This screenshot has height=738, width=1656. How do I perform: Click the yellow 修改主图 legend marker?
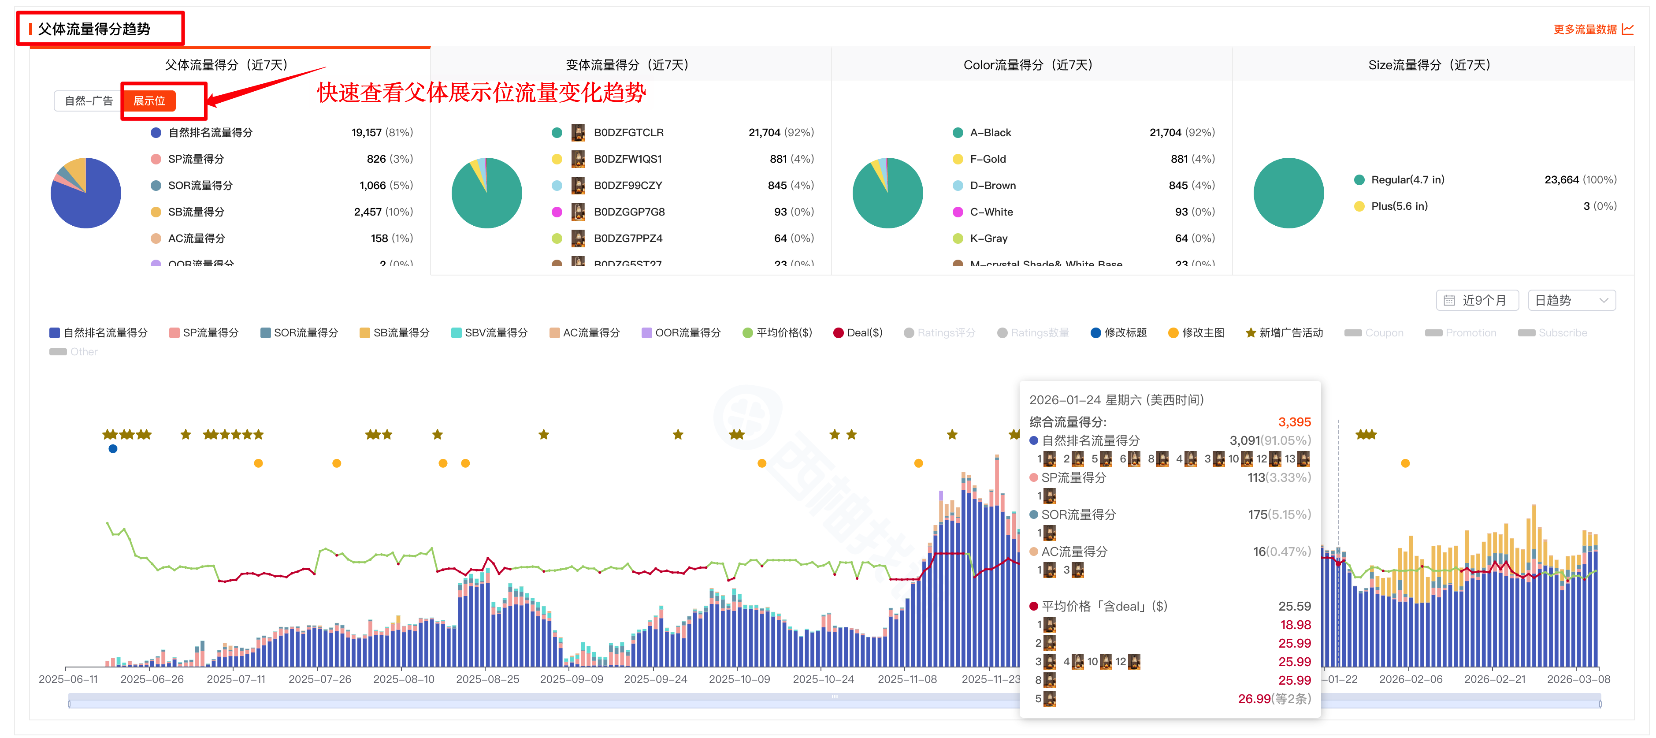[x=1174, y=333]
